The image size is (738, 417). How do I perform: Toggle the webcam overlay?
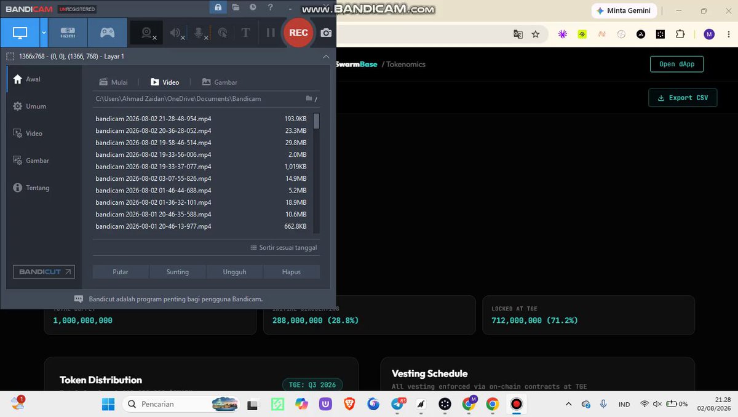click(148, 33)
